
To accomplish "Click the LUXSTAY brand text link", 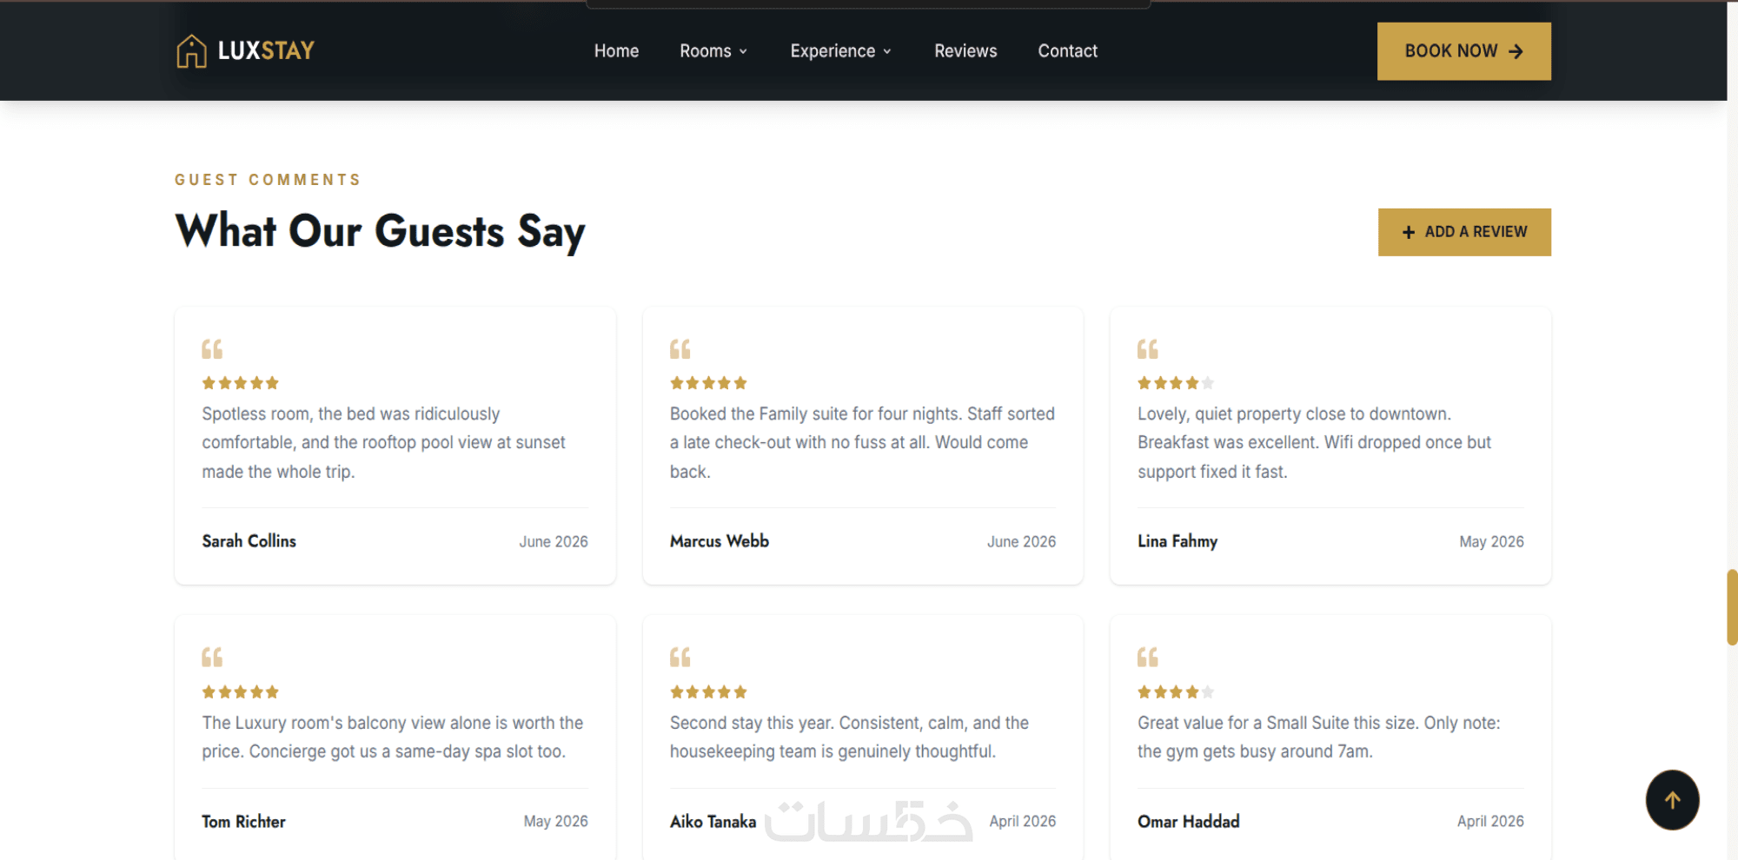I will [266, 51].
